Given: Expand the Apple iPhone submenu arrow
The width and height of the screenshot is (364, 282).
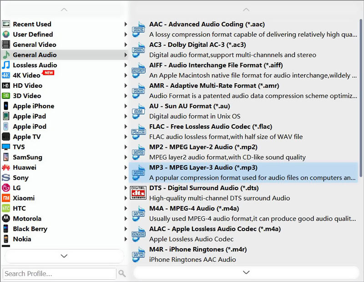Looking at the screenshot, I should pyautogui.click(x=126, y=106).
